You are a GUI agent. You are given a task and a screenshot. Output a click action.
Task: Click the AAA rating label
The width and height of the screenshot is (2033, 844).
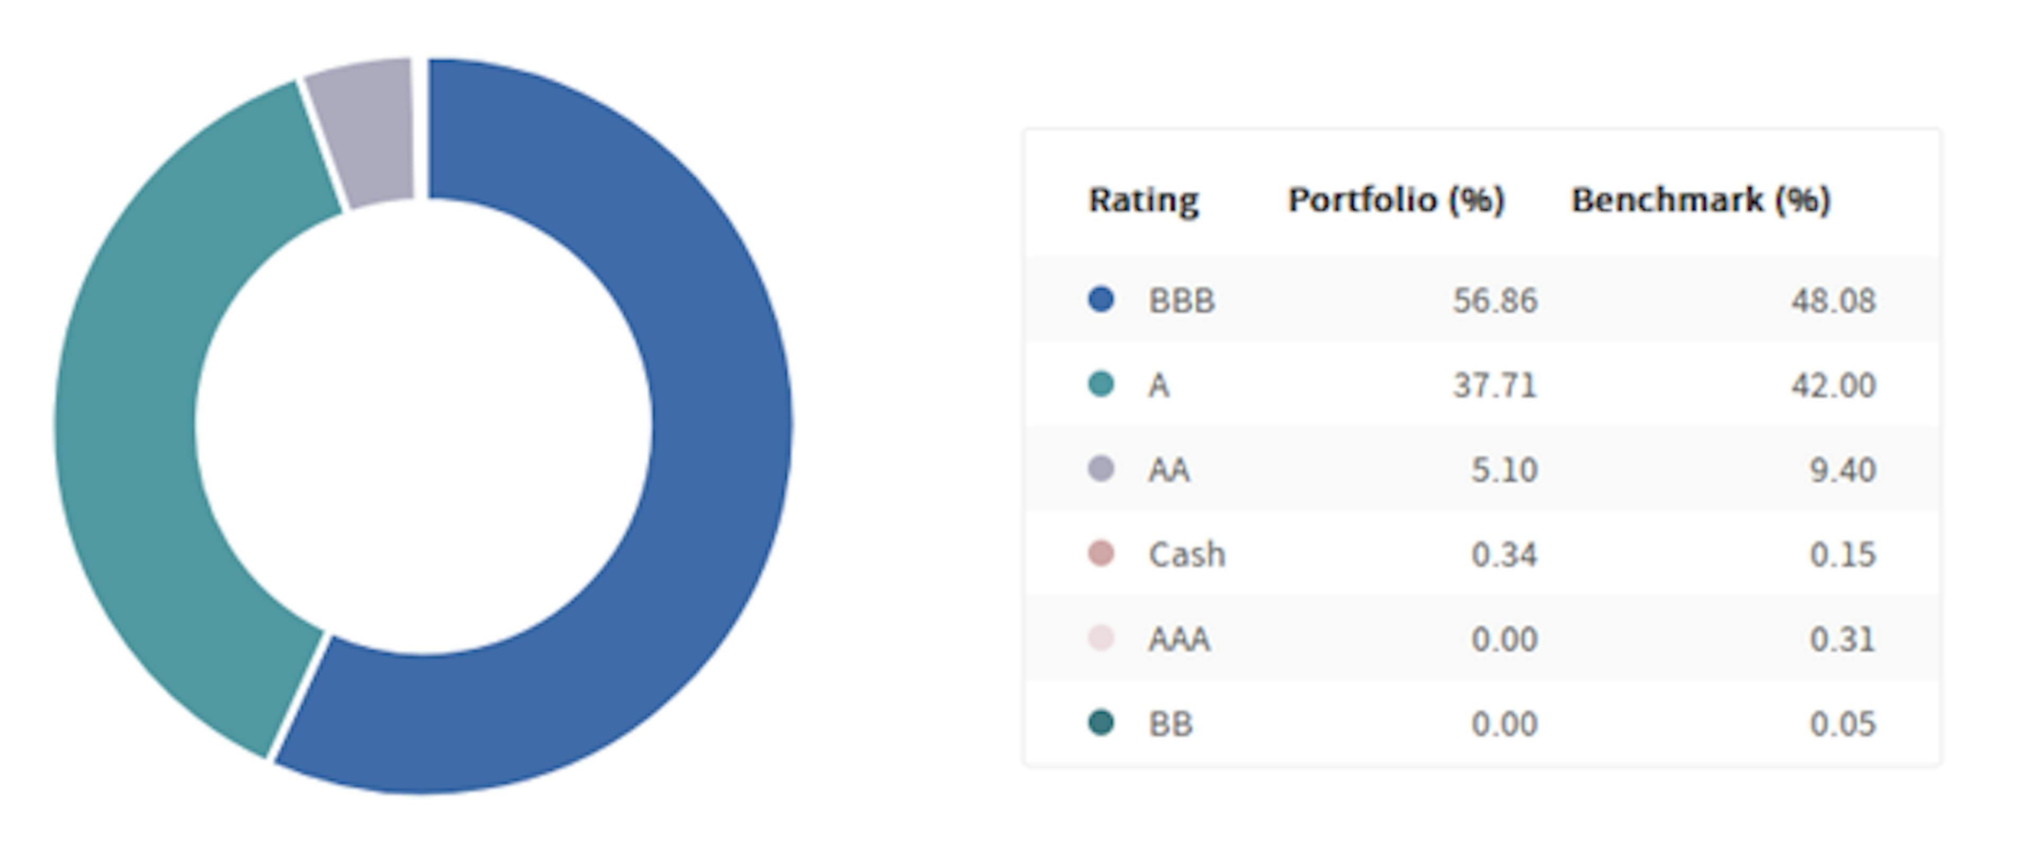click(1179, 639)
